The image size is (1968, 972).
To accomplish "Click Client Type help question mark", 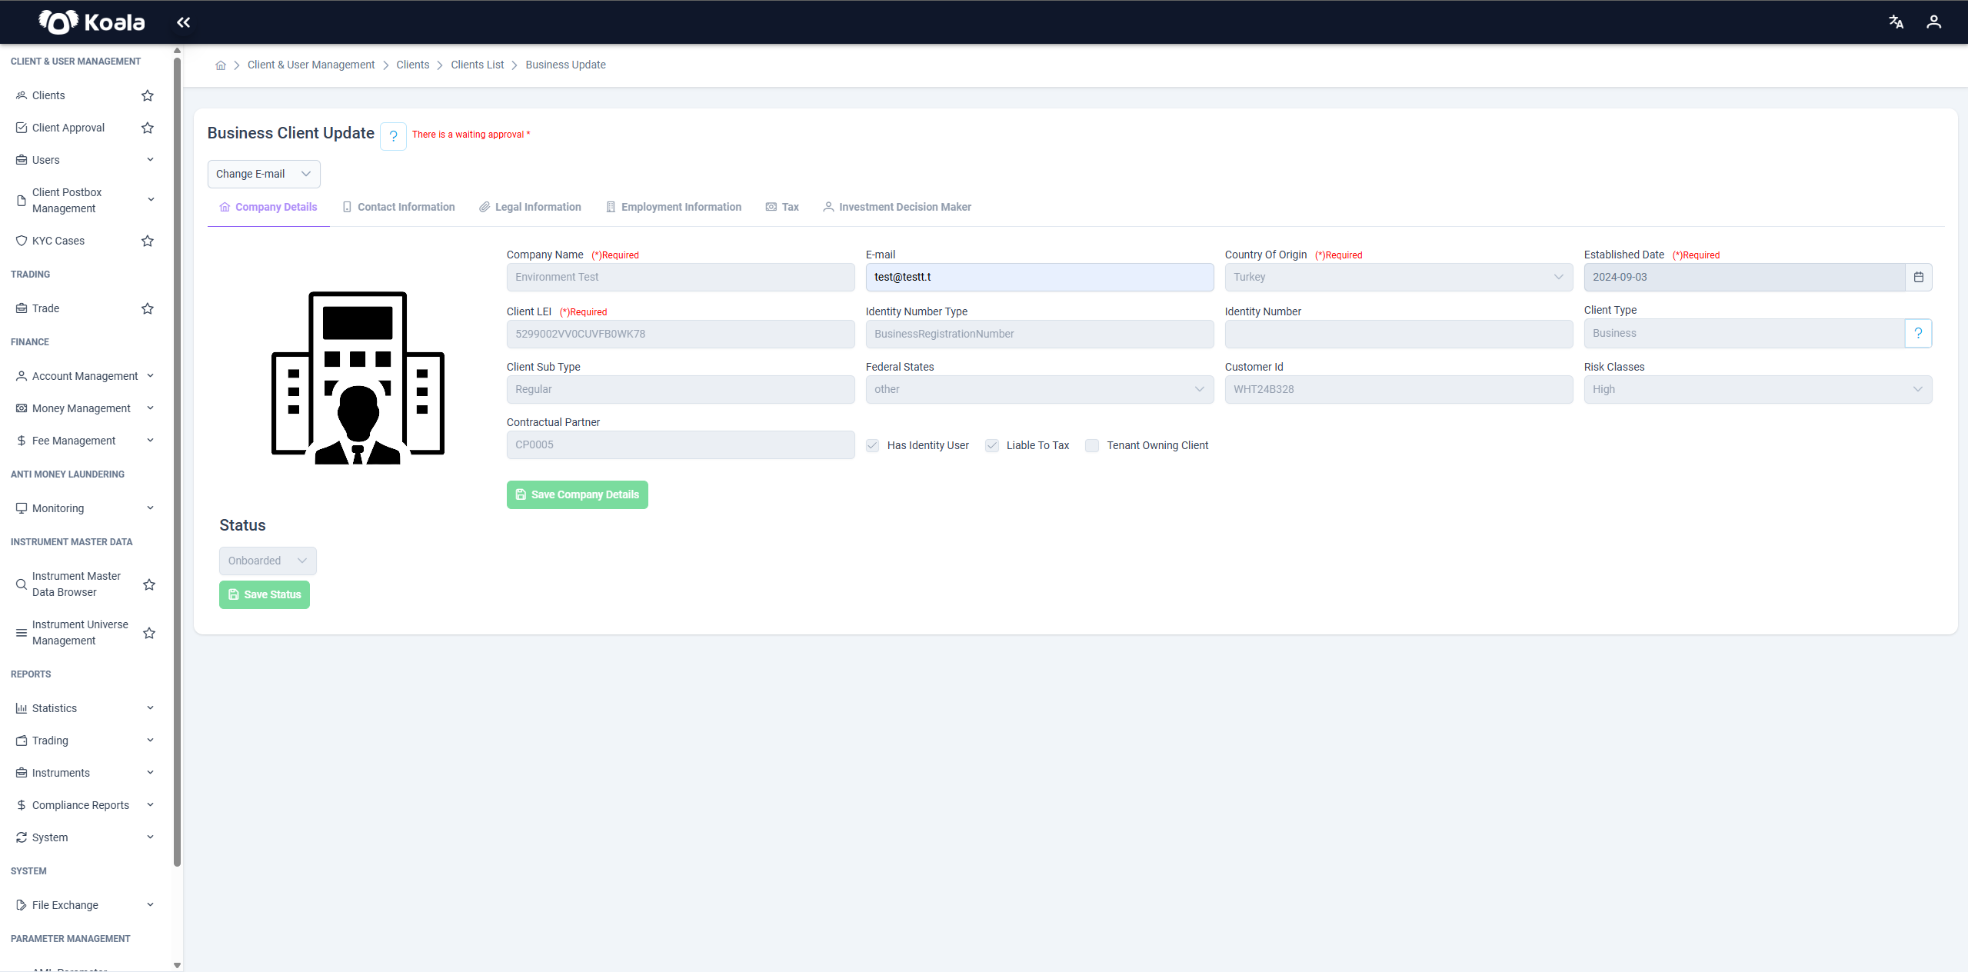I will 1919,333.
